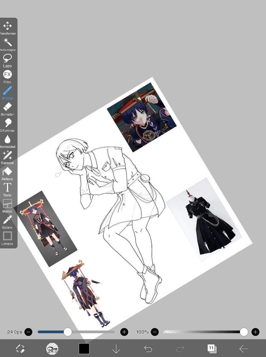Select the Relleno fill tool
Screen dimensions: 266x357
coord(7,174)
